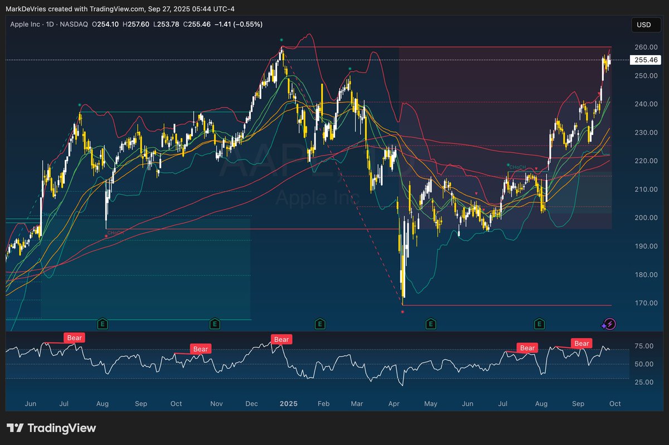Open the earnings E marker near November 2024
The image size is (669, 445).
click(215, 323)
